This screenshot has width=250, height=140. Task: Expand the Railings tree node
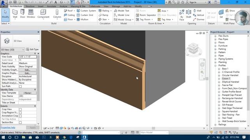215,124
